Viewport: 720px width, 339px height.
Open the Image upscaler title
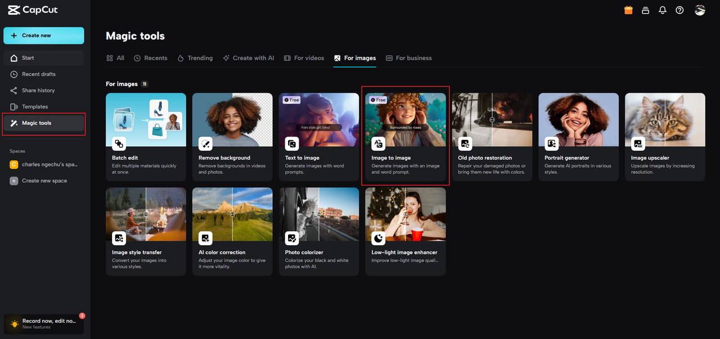click(x=650, y=158)
